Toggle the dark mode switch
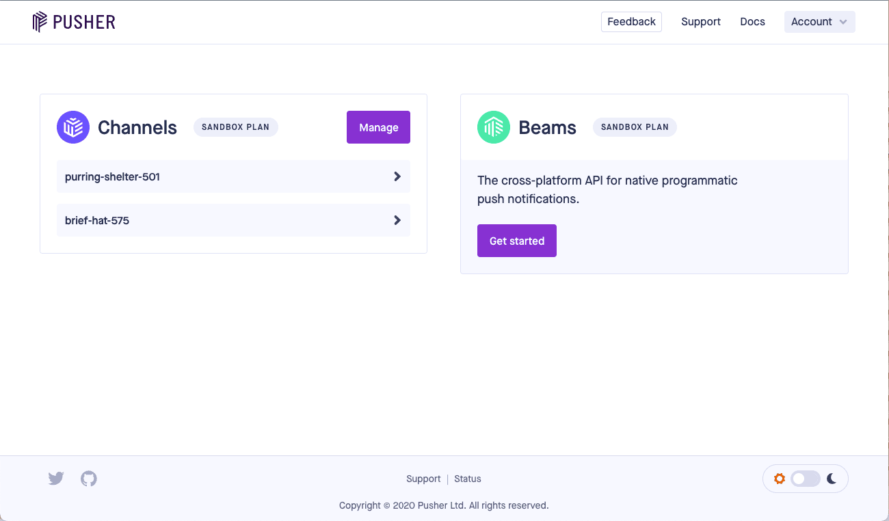 point(805,479)
